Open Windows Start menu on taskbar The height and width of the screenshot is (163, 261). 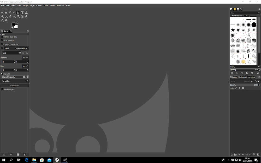[3, 160]
